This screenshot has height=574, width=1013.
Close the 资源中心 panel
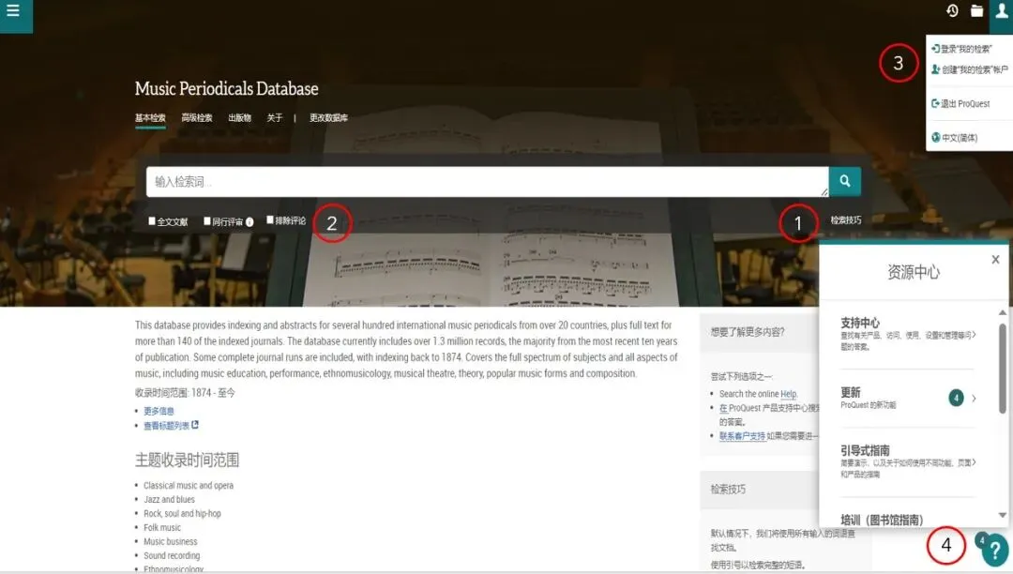pos(995,260)
